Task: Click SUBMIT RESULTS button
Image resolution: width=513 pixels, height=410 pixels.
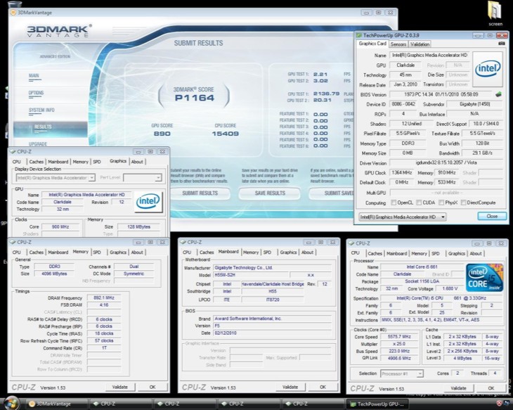Action: click(x=200, y=193)
